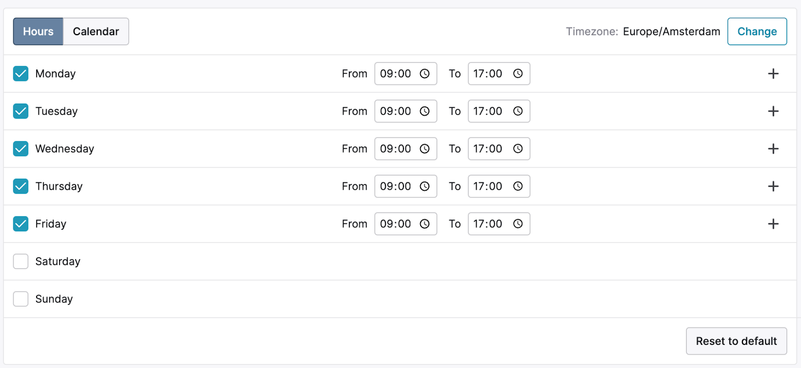Click Thursday's To time 17:00 field
The image size is (801, 368).
tap(488, 186)
